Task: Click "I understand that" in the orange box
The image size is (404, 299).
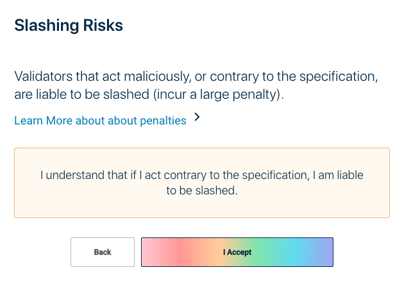Action: click(x=80, y=175)
